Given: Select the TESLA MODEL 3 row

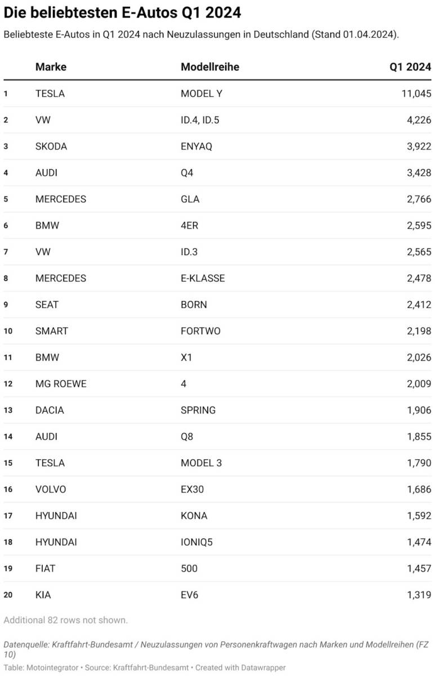Looking at the screenshot, I should (x=217, y=463).
